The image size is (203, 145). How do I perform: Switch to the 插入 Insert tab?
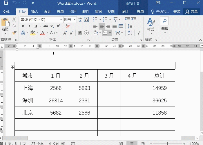click(x=35, y=12)
